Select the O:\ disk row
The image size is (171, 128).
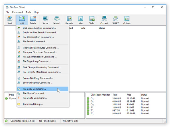pyautogui.click(x=126, y=104)
